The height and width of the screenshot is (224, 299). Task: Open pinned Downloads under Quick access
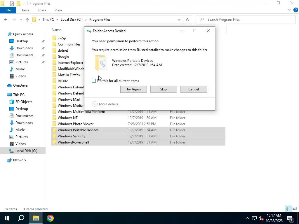click(x=24, y=48)
